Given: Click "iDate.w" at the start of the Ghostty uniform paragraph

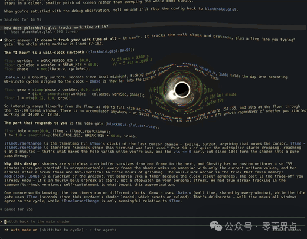Looking at the screenshot, I should tap(12, 77).
